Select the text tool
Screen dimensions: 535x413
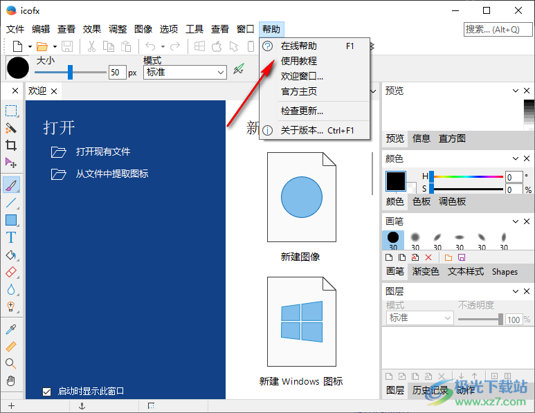click(x=11, y=237)
